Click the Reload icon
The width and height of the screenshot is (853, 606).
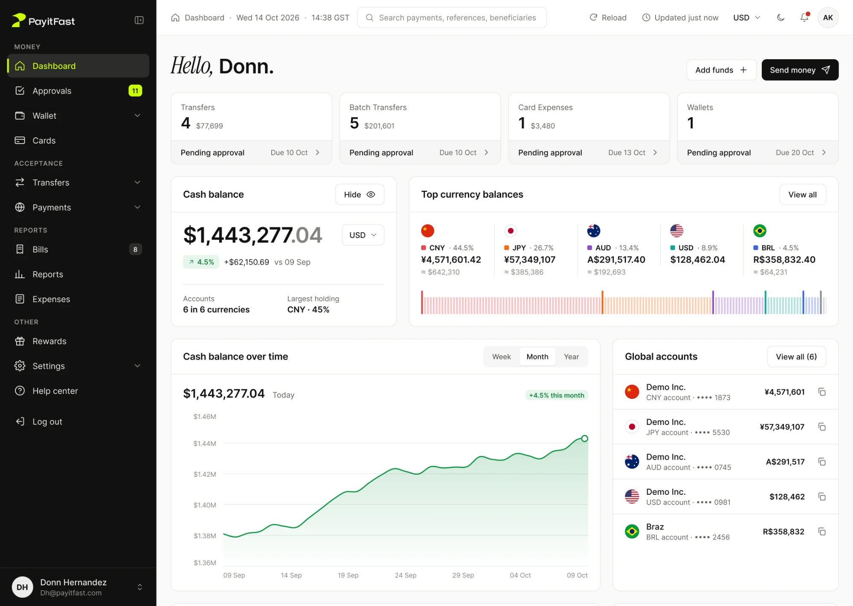tap(593, 17)
